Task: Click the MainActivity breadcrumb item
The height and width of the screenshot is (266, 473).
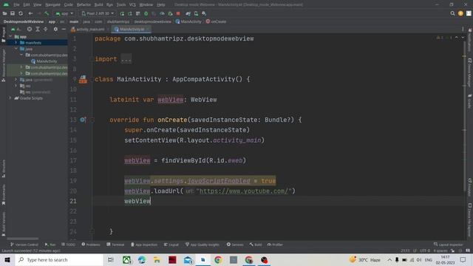Action: [188, 21]
